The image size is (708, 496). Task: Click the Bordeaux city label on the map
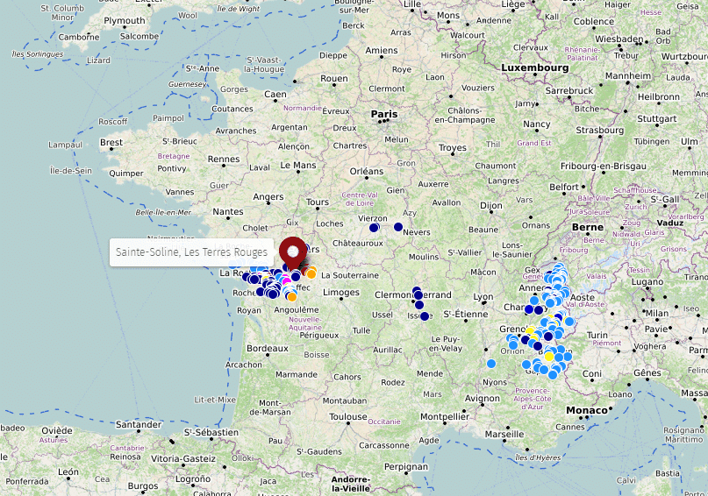(x=268, y=348)
